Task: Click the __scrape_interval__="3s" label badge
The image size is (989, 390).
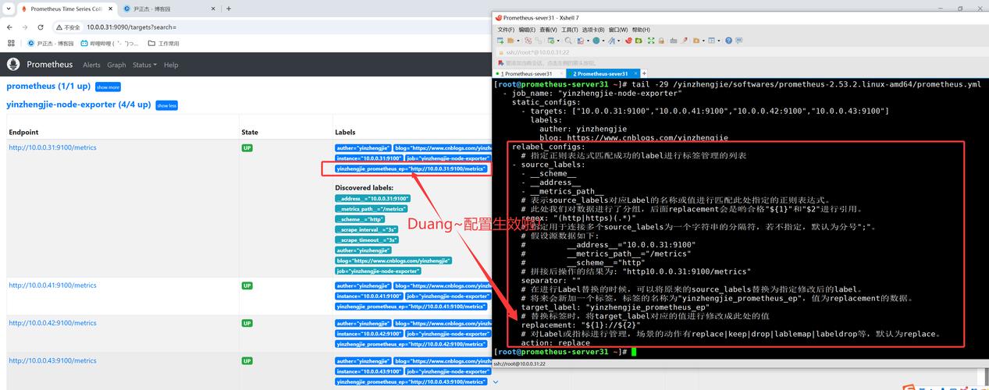Action: click(368, 229)
